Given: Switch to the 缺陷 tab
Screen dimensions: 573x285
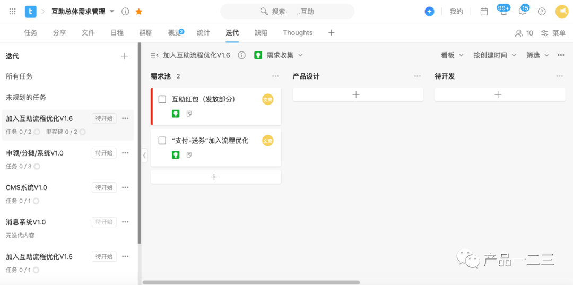Looking at the screenshot, I should click(x=261, y=33).
